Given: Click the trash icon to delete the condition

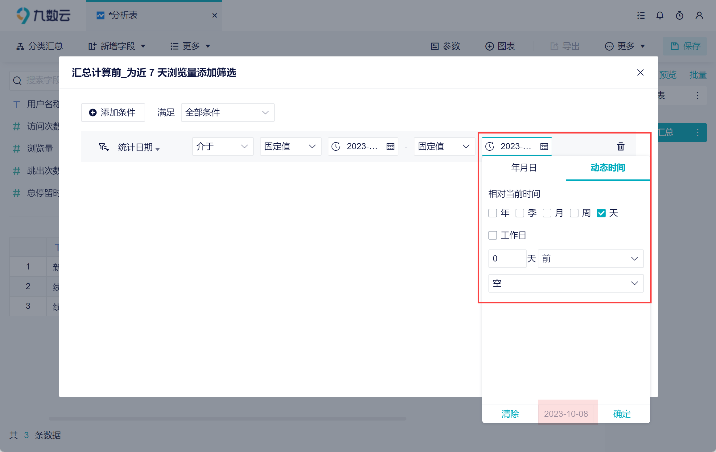Looking at the screenshot, I should tap(620, 146).
